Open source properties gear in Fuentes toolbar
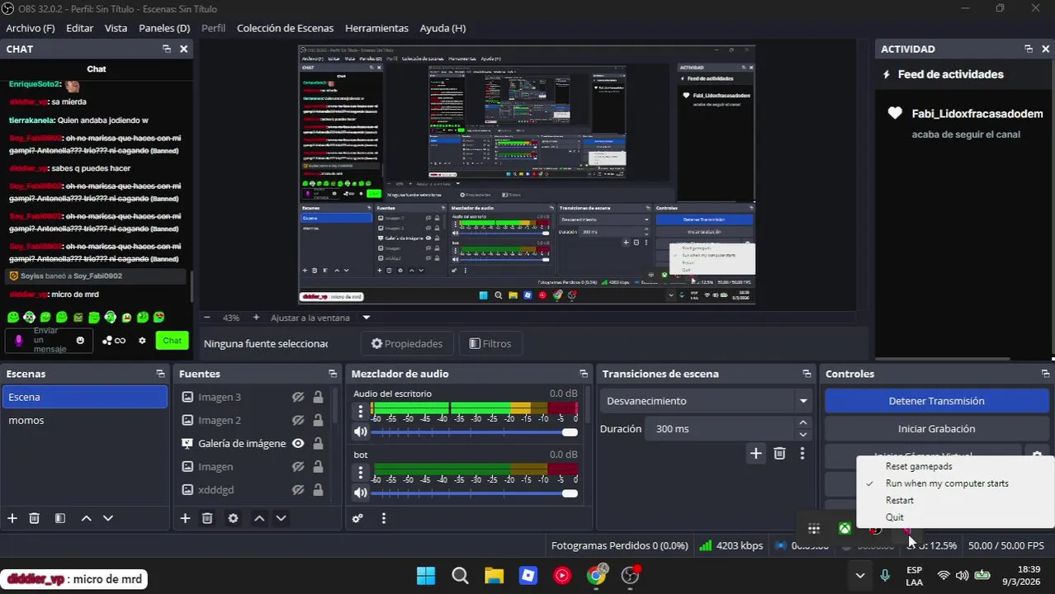Screen dimensions: 1055x594 pos(233,518)
